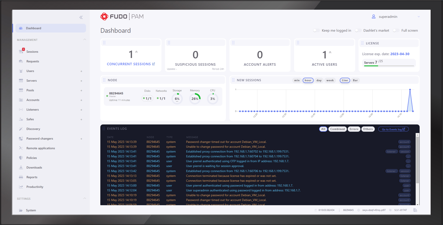Filter events log by Errors
This screenshot has width=443, height=225.
354,129
